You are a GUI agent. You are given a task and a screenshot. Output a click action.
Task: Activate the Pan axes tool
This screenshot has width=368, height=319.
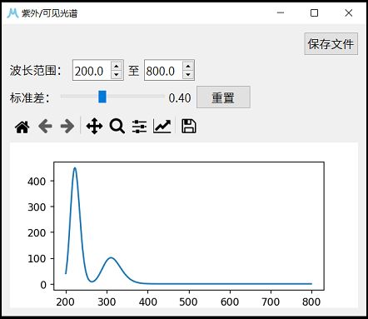(x=94, y=127)
